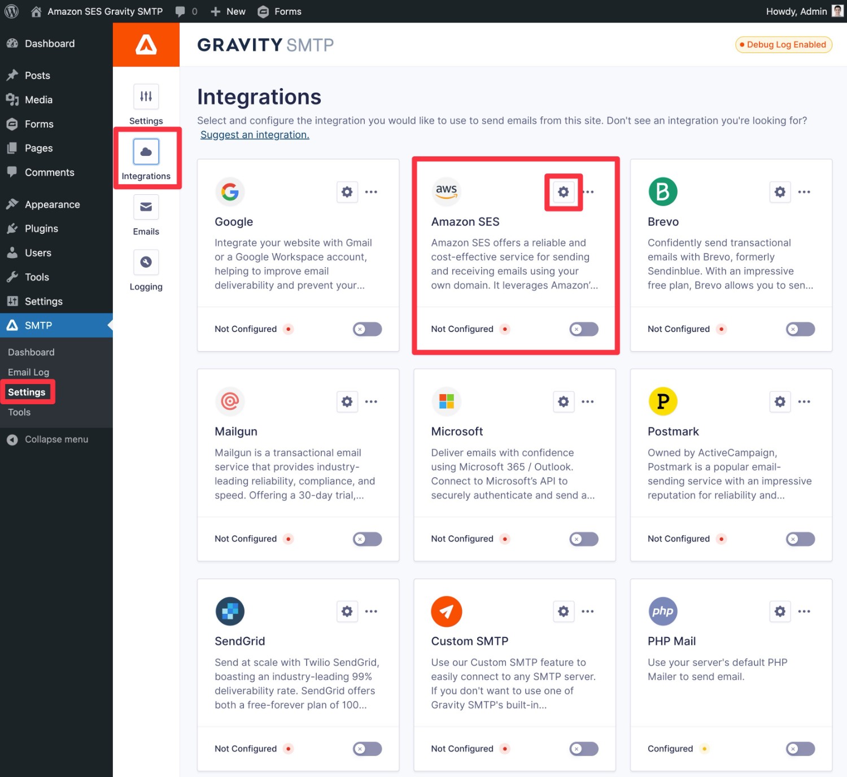The height and width of the screenshot is (777, 847).
Task: Click Howdy, Admin account menu
Action: 804,11
